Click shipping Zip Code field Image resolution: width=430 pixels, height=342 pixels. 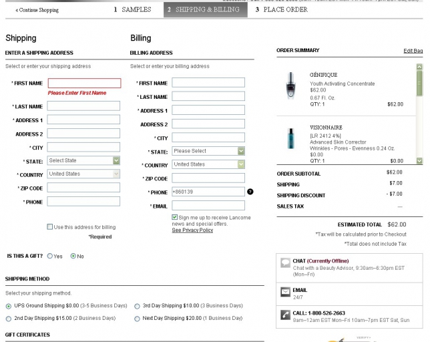(x=83, y=188)
